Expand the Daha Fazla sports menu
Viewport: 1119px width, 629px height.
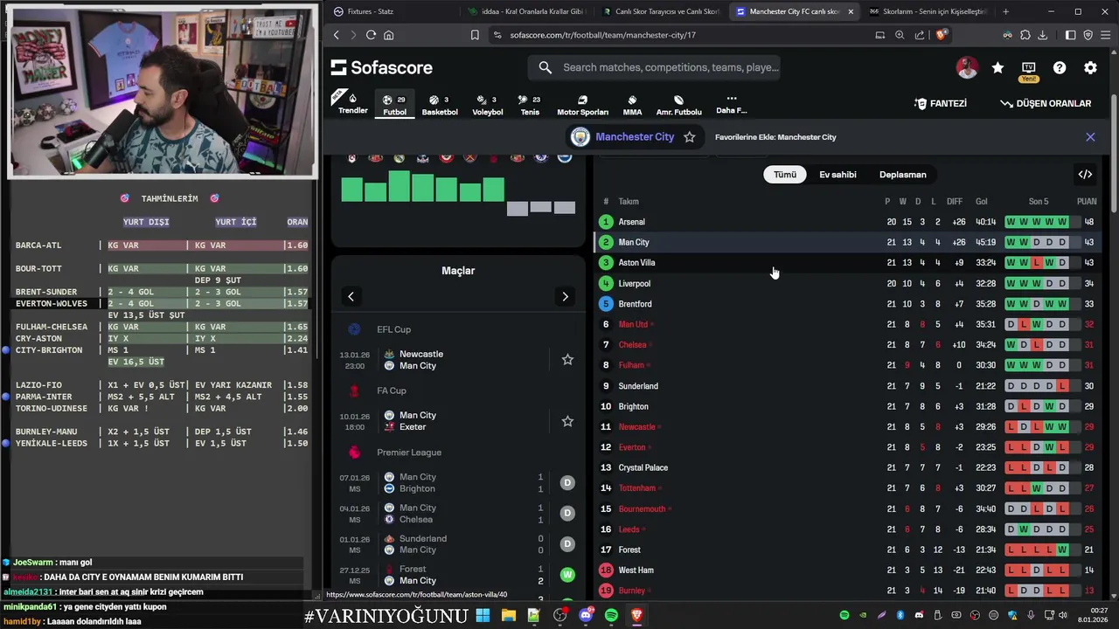pyautogui.click(x=732, y=105)
